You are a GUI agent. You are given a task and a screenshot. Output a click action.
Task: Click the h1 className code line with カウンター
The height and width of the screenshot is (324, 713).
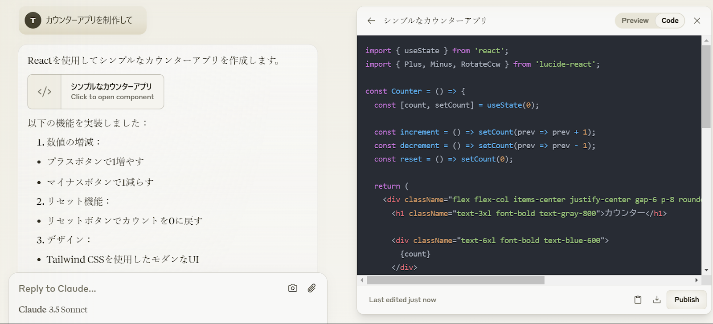[x=529, y=213]
